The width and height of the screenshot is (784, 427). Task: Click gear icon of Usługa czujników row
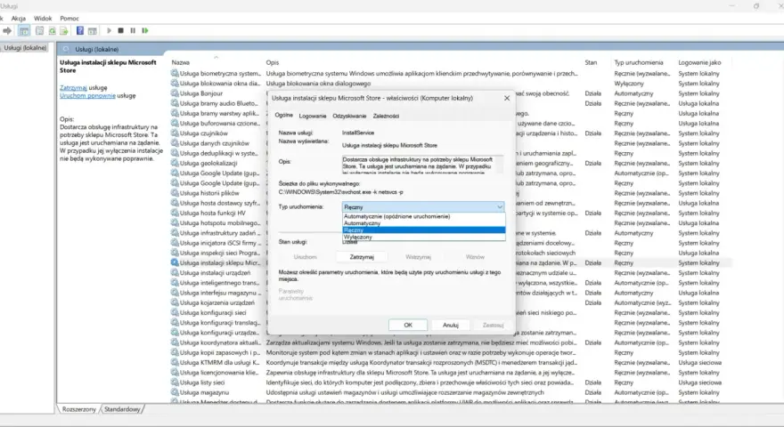click(x=175, y=133)
